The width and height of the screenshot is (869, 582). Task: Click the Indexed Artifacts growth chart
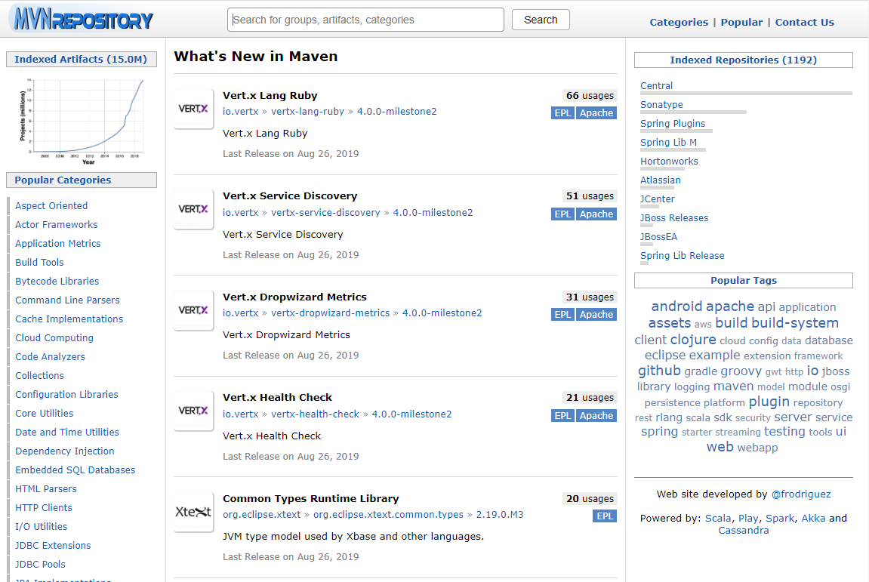coord(82,121)
